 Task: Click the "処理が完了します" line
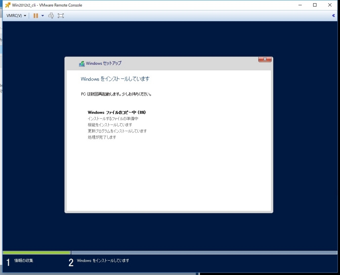click(102, 137)
